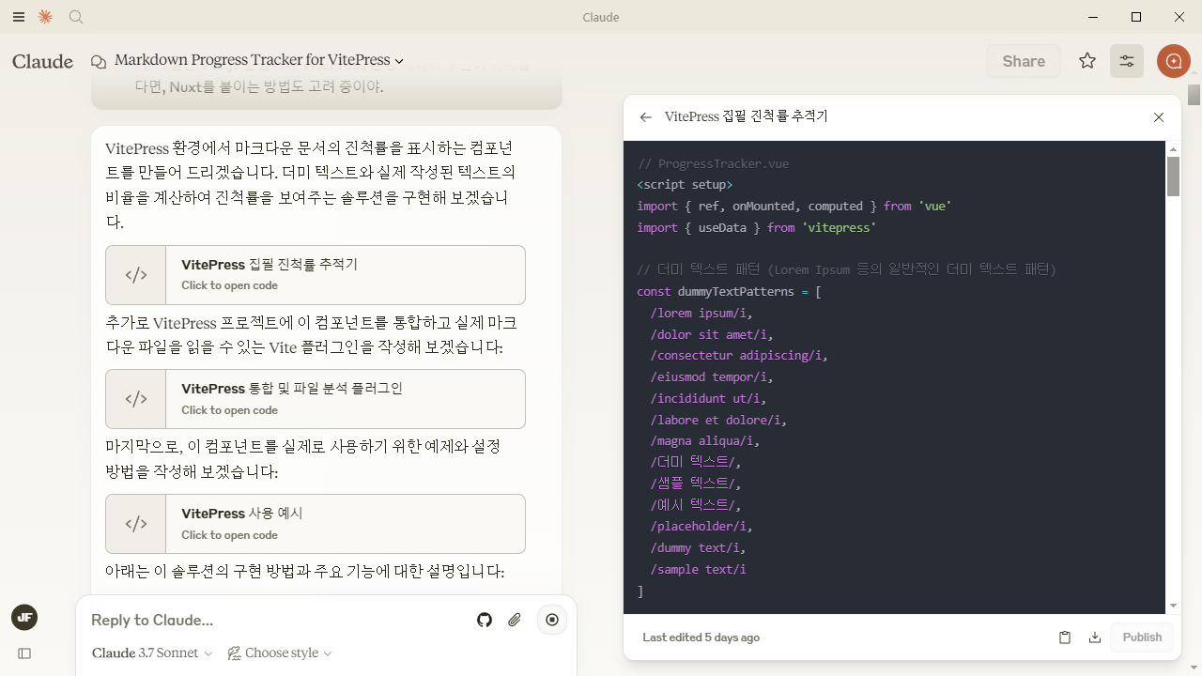Click code icon on 통합 및 파일 분석 플러그인 card

[136, 399]
